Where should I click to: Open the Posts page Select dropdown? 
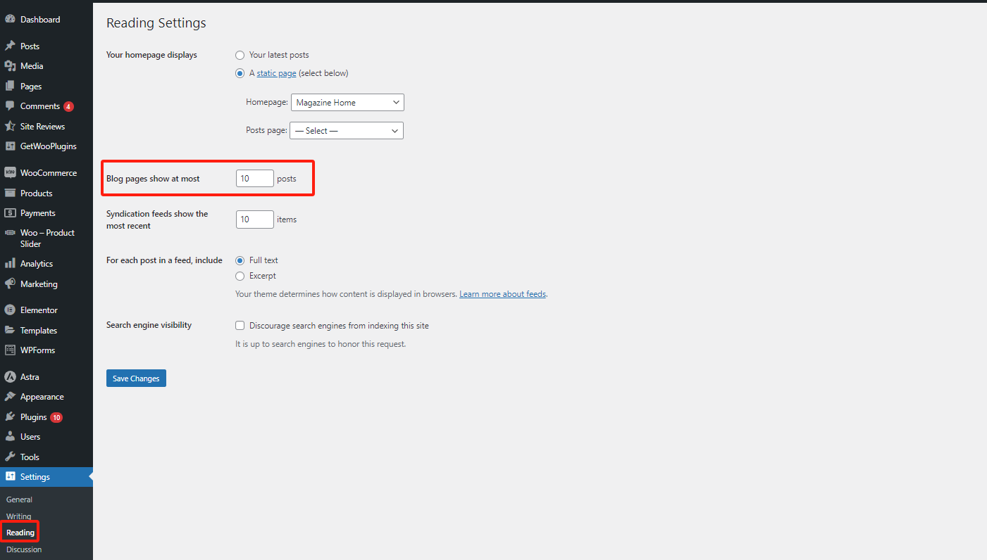346,130
